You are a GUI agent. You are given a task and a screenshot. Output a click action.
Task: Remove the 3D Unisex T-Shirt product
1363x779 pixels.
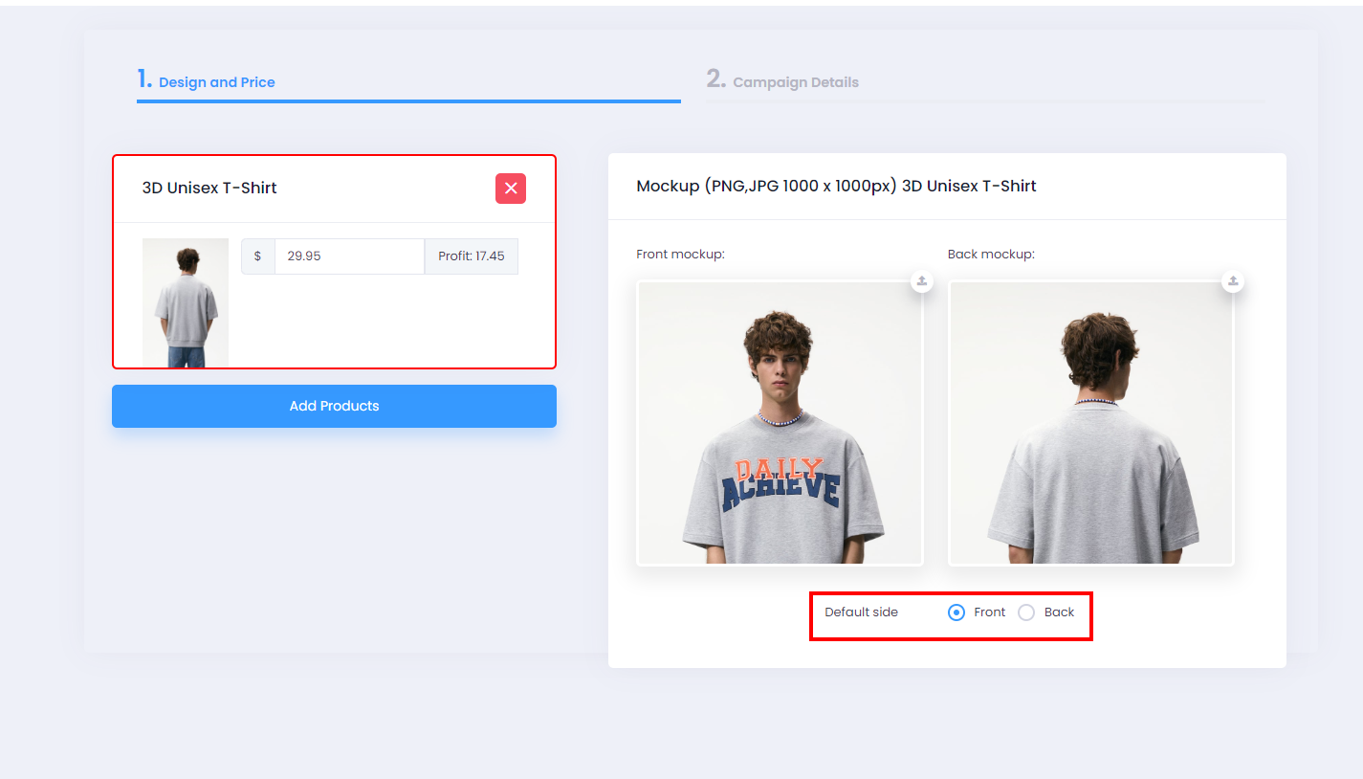[x=511, y=189]
